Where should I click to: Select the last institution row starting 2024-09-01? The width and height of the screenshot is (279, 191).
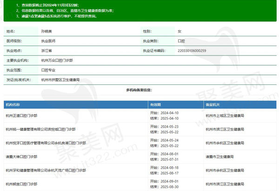point(21,184)
